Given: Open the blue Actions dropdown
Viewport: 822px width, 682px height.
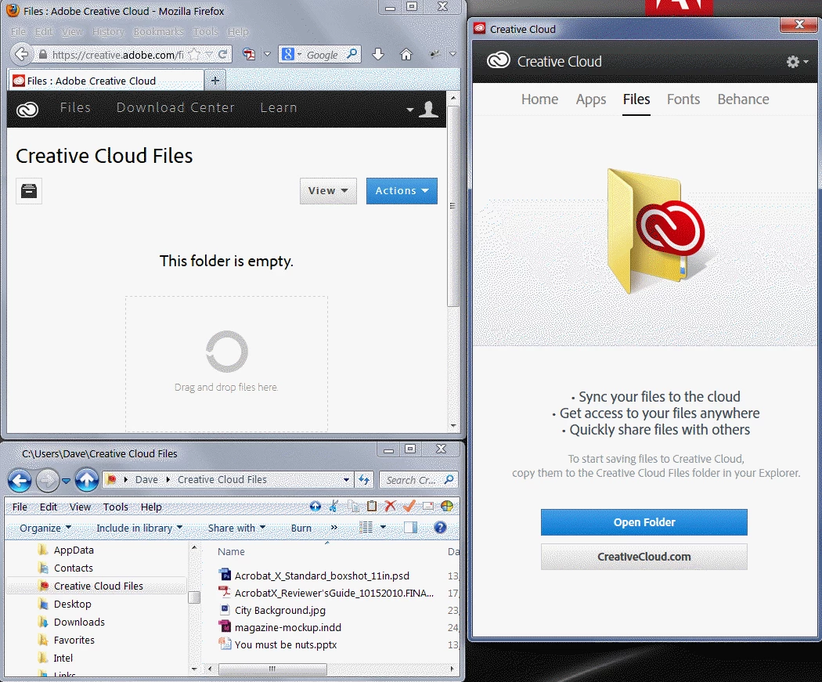Looking at the screenshot, I should (402, 191).
